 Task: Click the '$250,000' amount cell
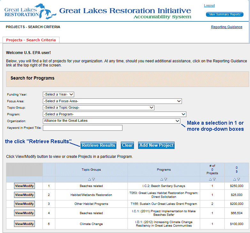[237, 186]
